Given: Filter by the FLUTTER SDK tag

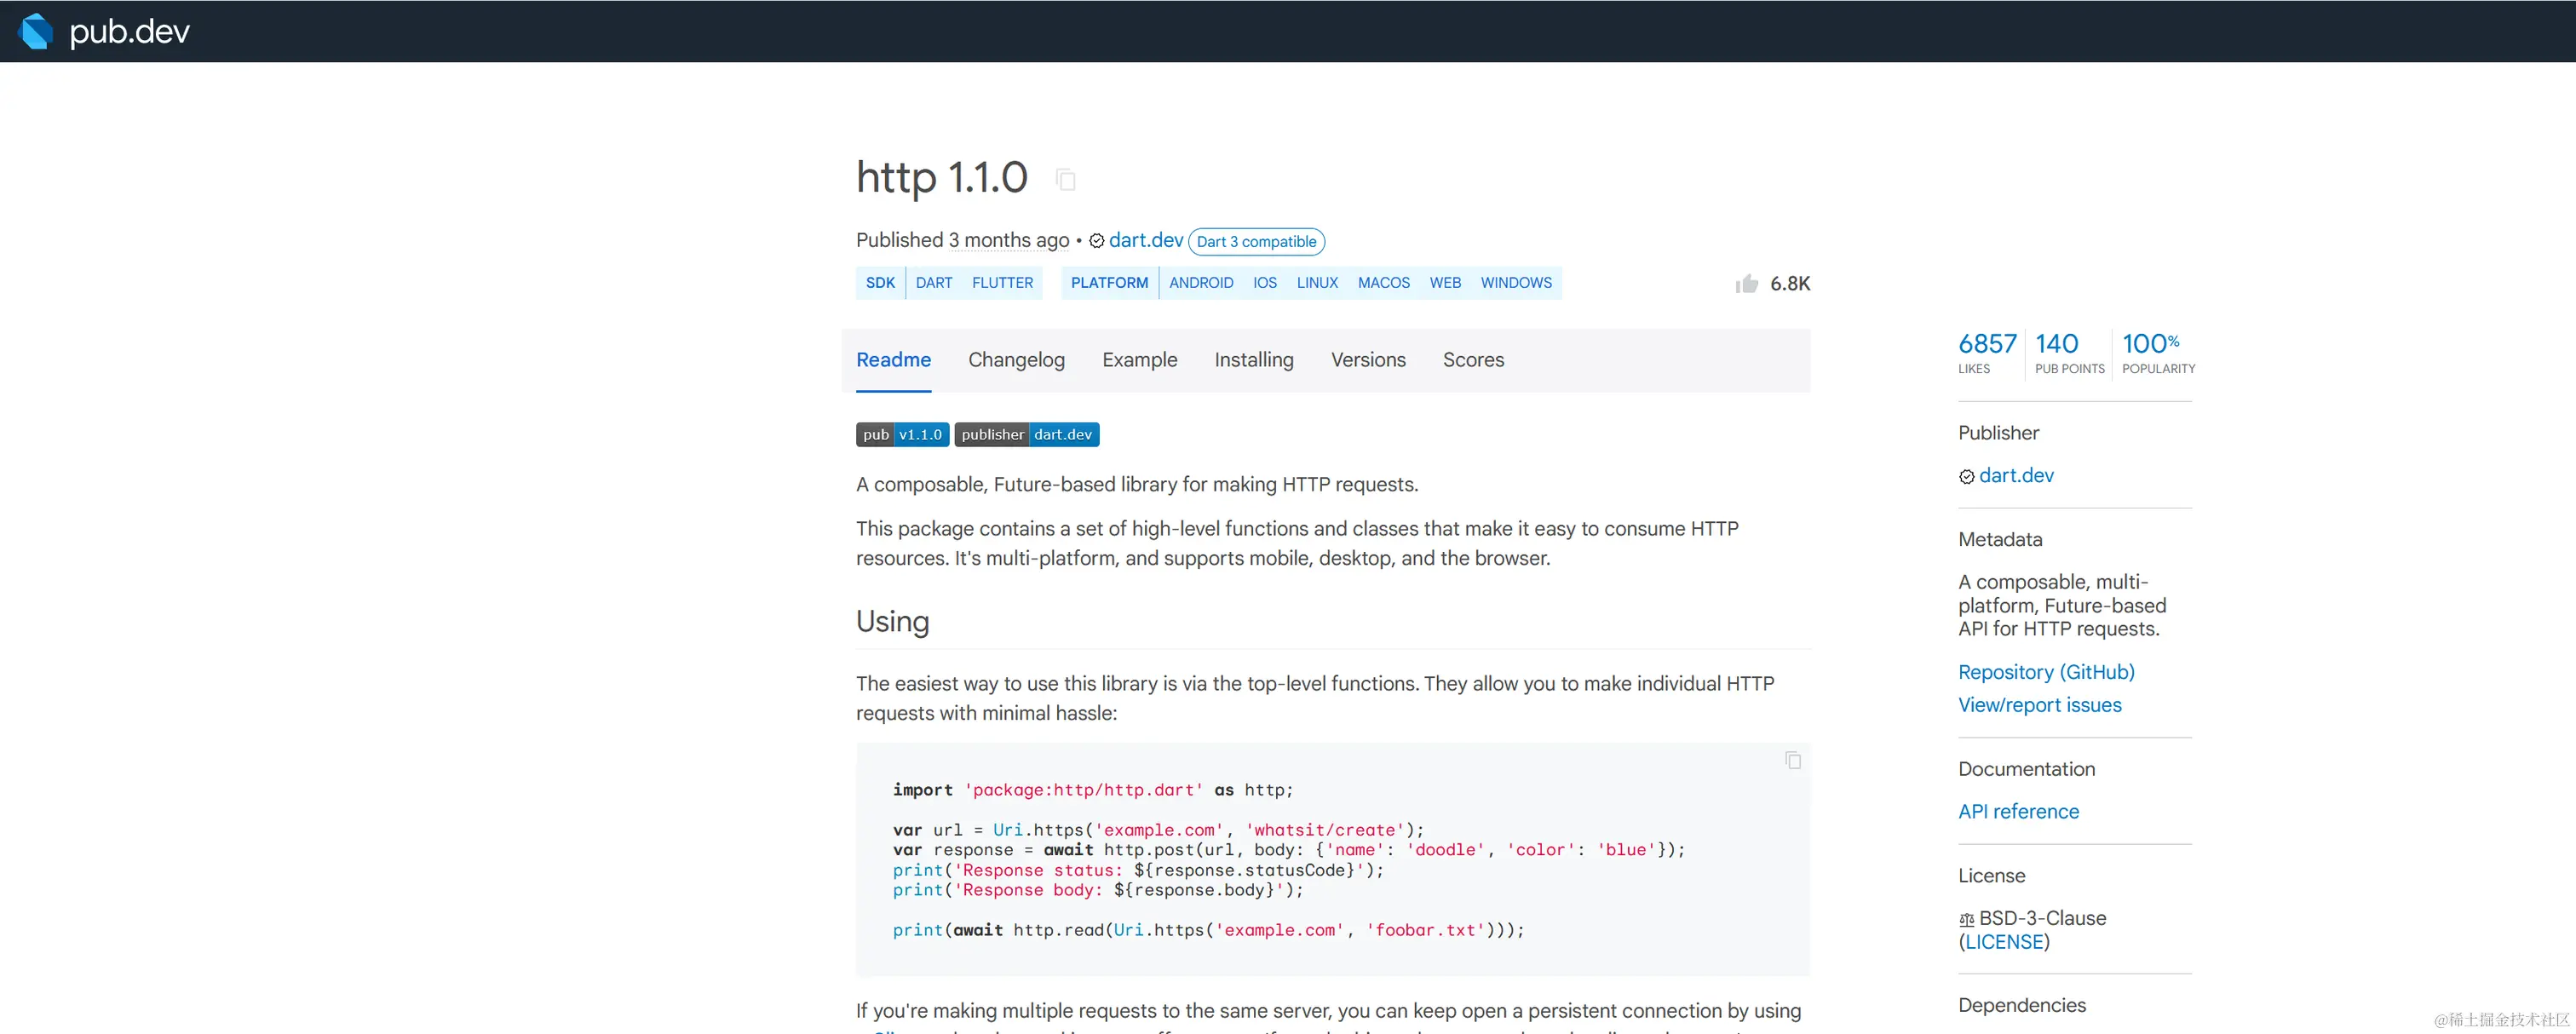Looking at the screenshot, I should [1002, 283].
